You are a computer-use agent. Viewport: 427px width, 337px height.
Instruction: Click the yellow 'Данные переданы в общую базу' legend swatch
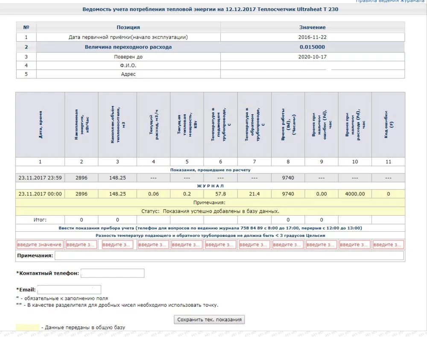(27, 327)
